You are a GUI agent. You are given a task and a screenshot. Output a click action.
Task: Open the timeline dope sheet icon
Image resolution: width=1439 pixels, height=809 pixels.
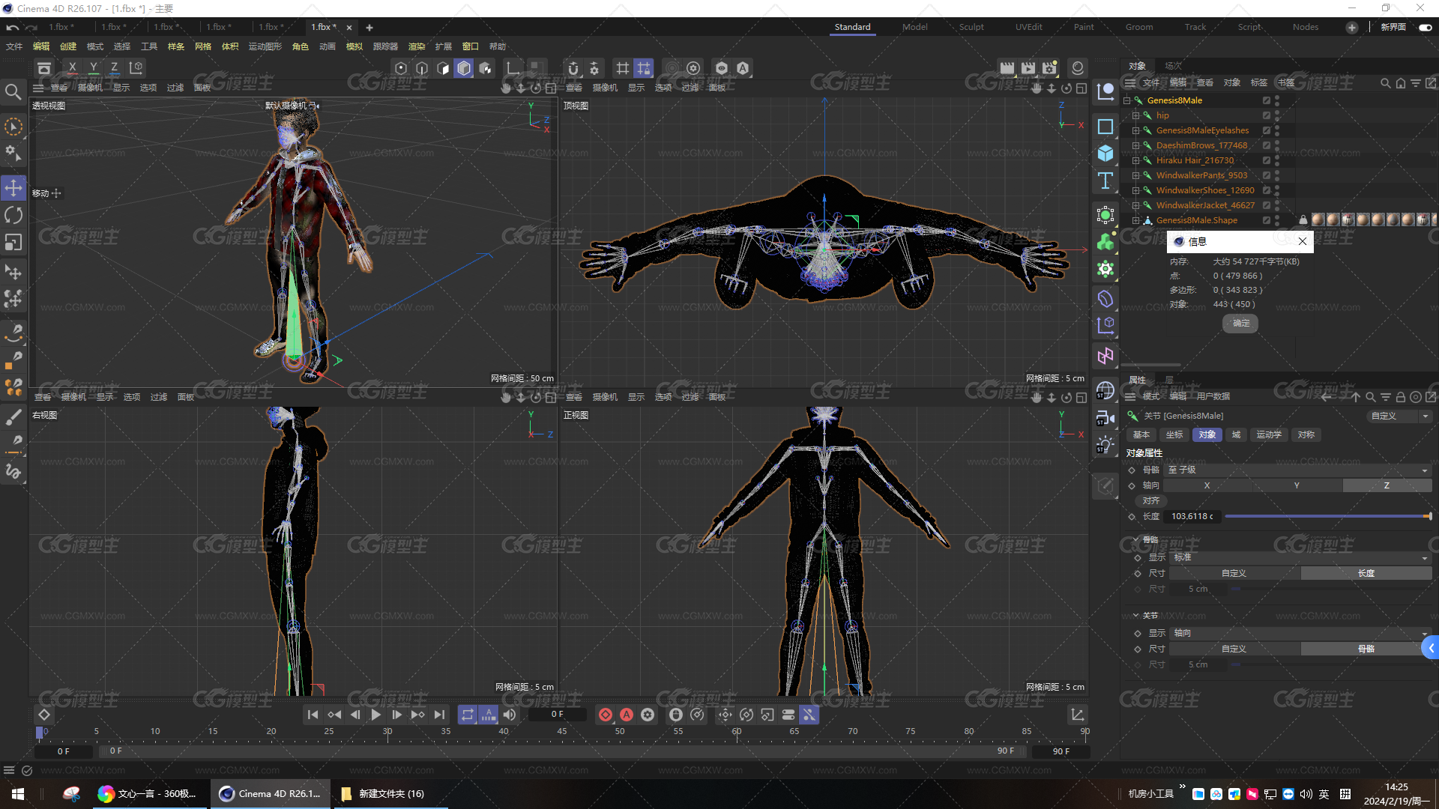1077,715
